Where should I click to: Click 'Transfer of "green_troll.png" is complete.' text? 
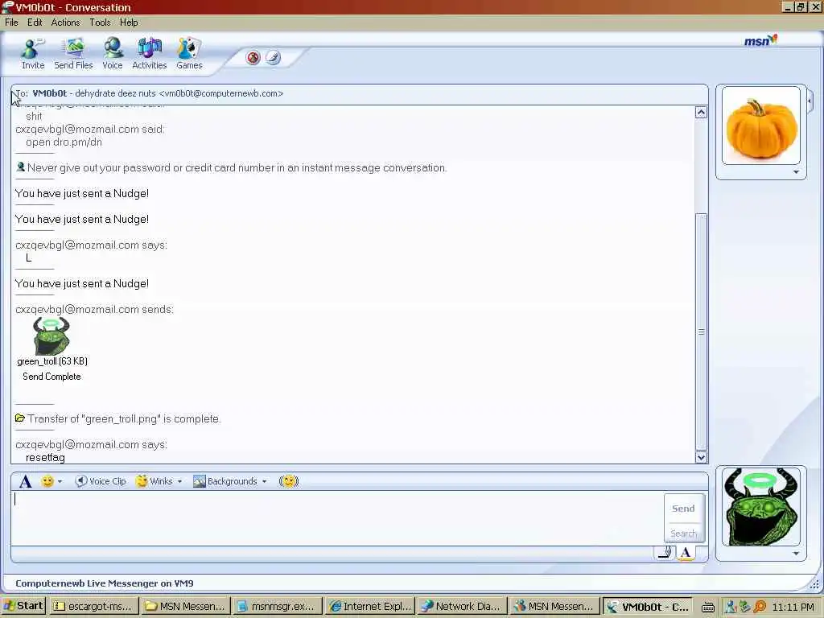[x=124, y=418]
